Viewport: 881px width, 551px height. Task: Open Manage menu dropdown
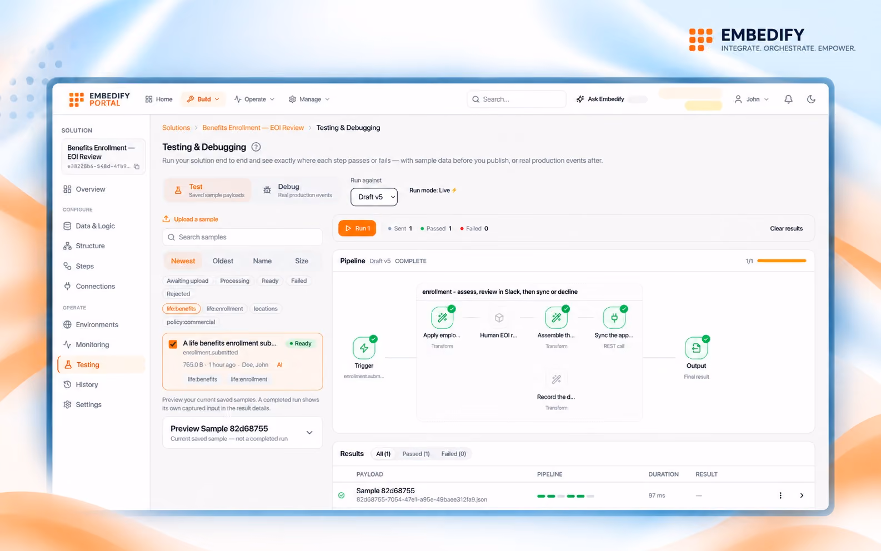309,99
